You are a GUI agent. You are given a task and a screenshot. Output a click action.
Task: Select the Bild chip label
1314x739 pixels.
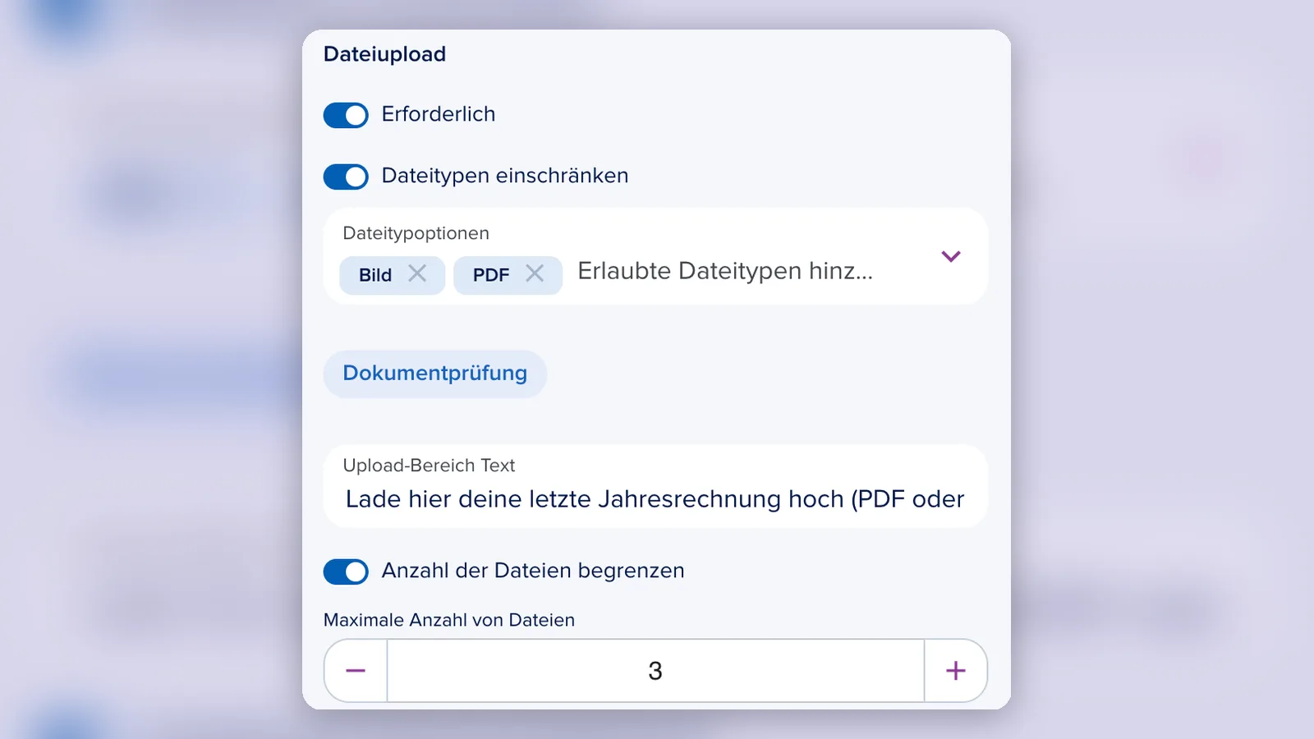pyautogui.click(x=375, y=275)
